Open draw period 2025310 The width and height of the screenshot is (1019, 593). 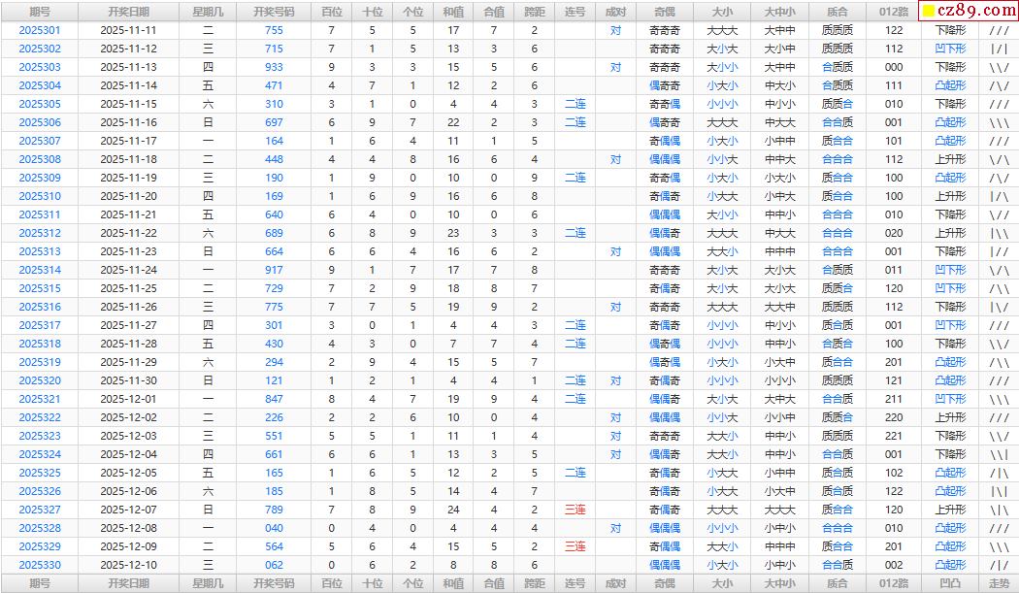tap(40, 196)
